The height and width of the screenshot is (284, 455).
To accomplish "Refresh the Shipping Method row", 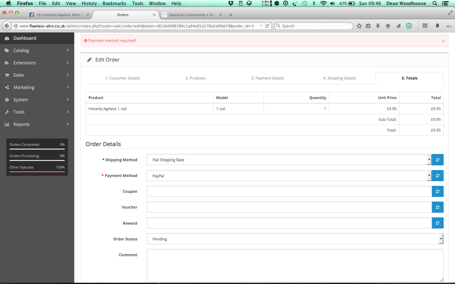I will coord(438,160).
